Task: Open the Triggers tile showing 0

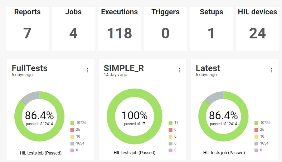Action: (165, 29)
